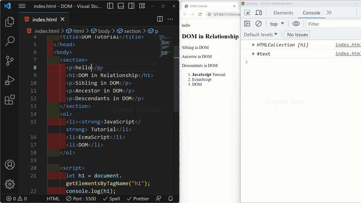
Task: Open the Run and Debug view
Action: pyautogui.click(x=10, y=80)
